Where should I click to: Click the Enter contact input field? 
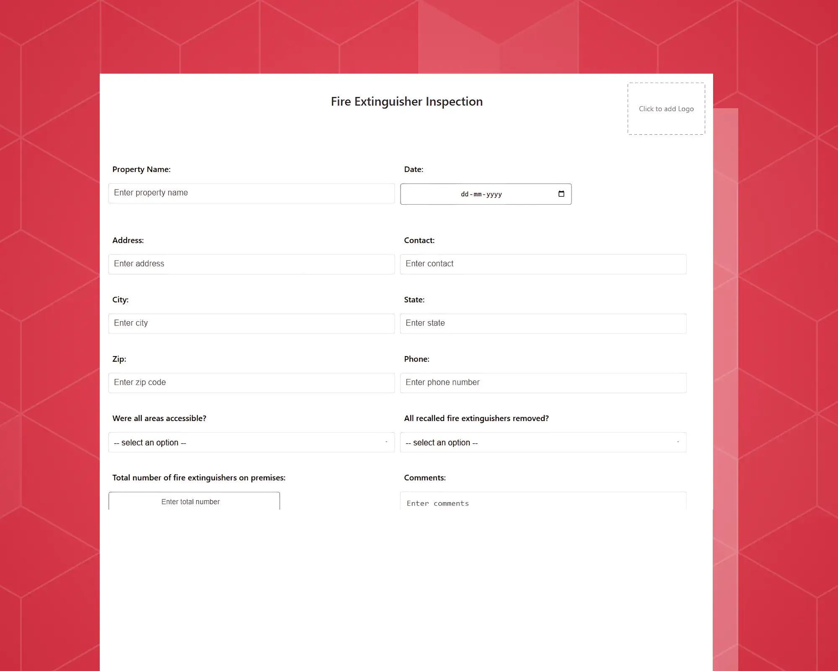pyautogui.click(x=543, y=263)
